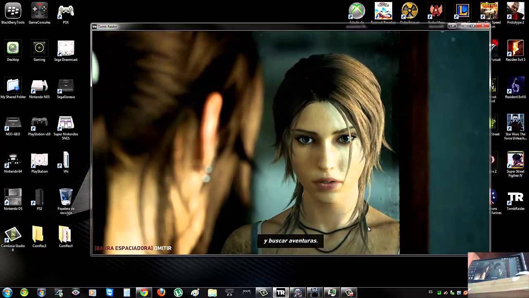This screenshot has height=298, width=529.
Task: Open Google Chrome from the taskbar
Action: [x=144, y=293]
